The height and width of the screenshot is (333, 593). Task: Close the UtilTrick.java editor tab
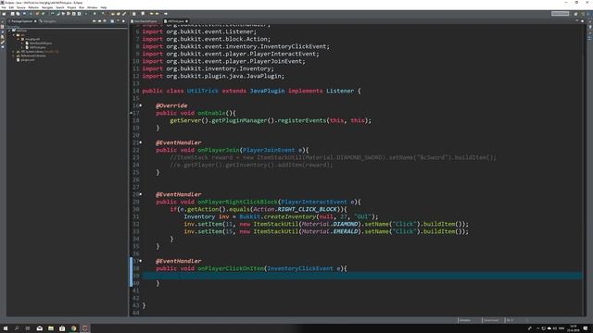point(187,21)
